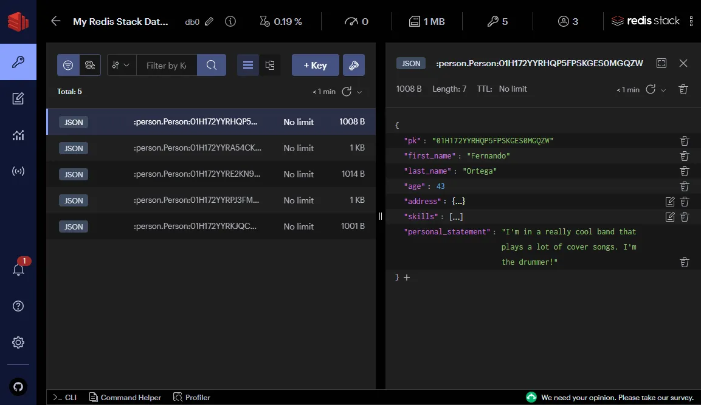Open the Analysis Tools sidebar icon

coord(18,135)
